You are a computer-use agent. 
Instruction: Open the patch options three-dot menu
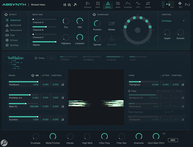(x=28, y=5)
